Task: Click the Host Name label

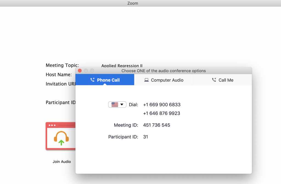Action: (59, 75)
